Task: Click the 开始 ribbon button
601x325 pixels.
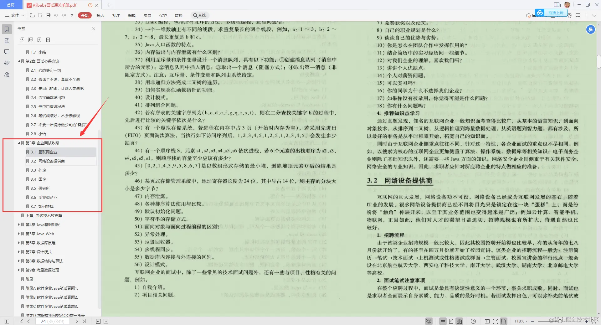Action: [x=85, y=15]
